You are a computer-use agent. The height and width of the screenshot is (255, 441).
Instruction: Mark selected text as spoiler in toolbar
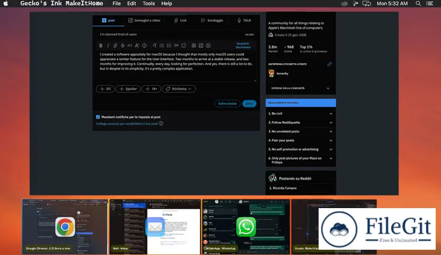pyautogui.click(x=145, y=45)
